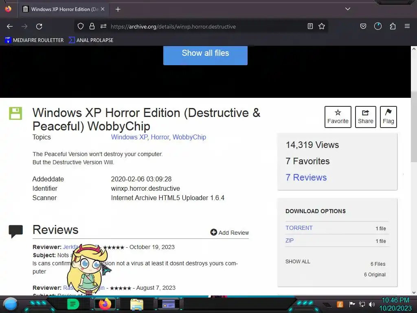Close the Windows XP Horror Edition tab

click(103, 9)
